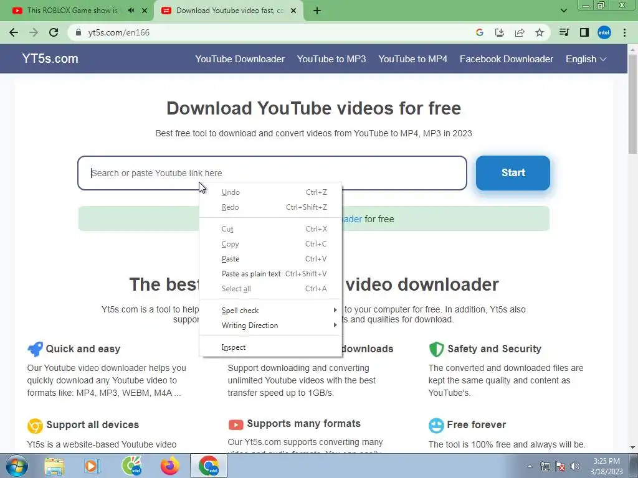Close the ROBLOX YouTube tab
The width and height of the screenshot is (638, 478).
click(145, 11)
